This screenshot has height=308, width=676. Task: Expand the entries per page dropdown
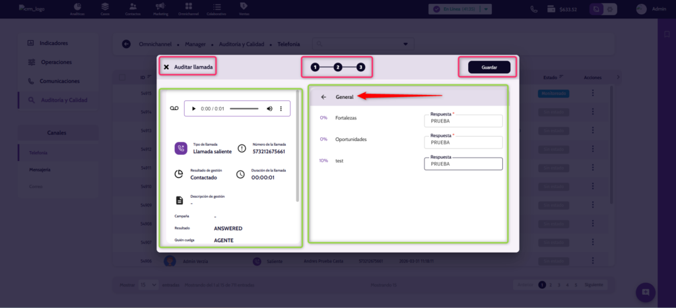[149, 284]
